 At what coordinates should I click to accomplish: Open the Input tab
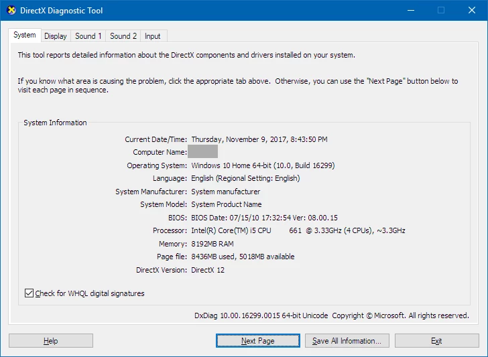click(153, 36)
